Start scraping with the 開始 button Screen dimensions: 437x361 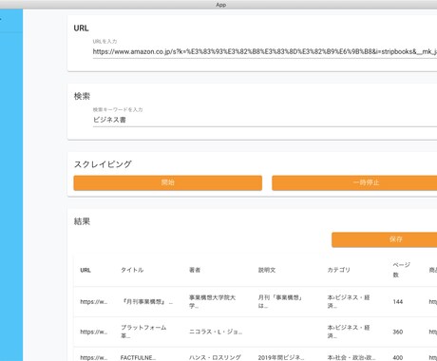click(x=168, y=182)
